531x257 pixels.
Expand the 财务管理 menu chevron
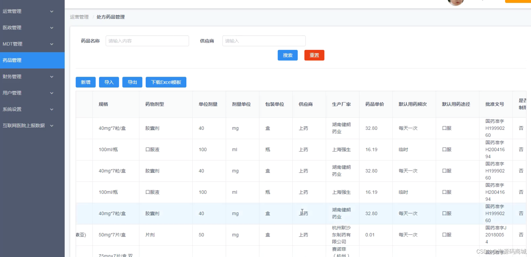(x=52, y=77)
